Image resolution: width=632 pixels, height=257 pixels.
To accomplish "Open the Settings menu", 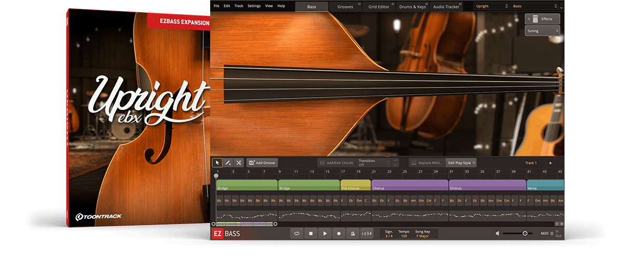I will 254,6.
